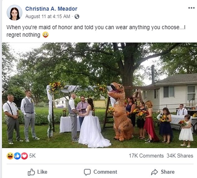The image size is (197, 178).
Task: Click the thumbs-up icon beside Like
Action: click(x=31, y=172)
